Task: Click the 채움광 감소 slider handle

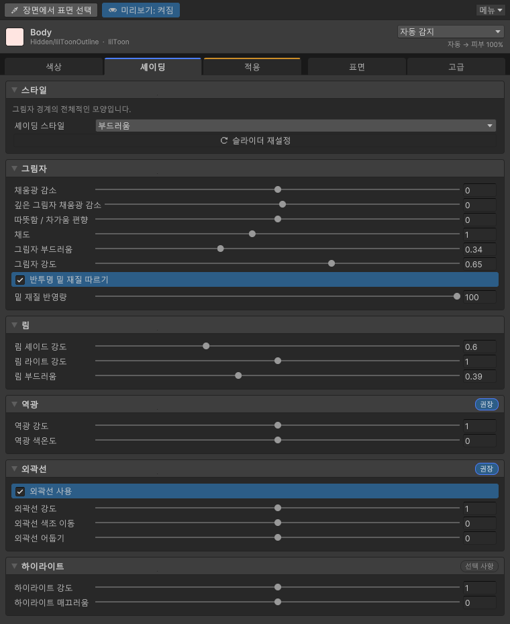Action: (278, 190)
